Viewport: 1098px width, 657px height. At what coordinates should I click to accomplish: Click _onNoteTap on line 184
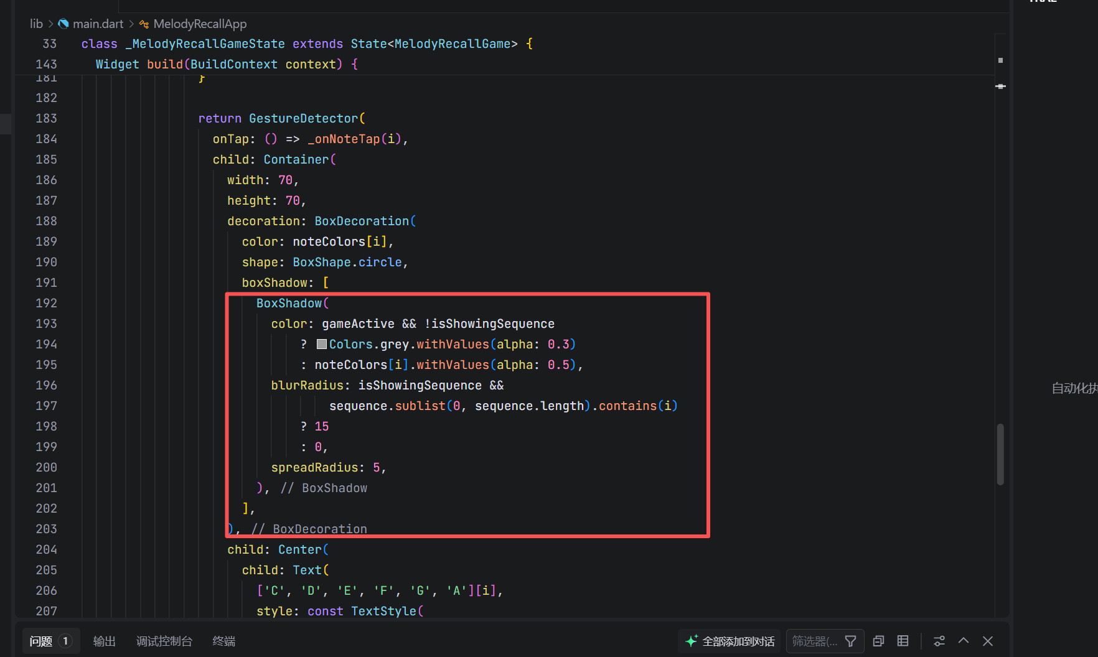[x=344, y=139]
